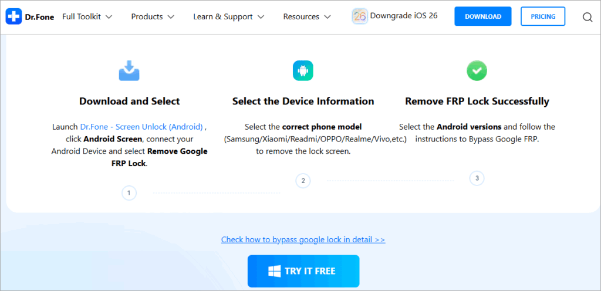Open 'Check how to bypass google lock' link

pos(303,239)
